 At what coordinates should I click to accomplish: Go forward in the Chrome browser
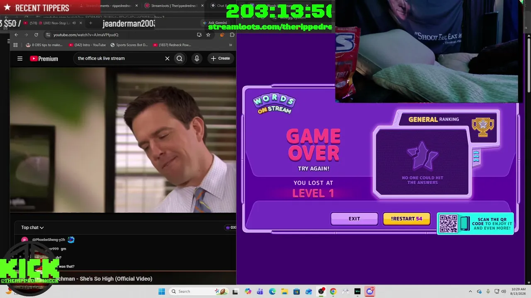click(26, 35)
